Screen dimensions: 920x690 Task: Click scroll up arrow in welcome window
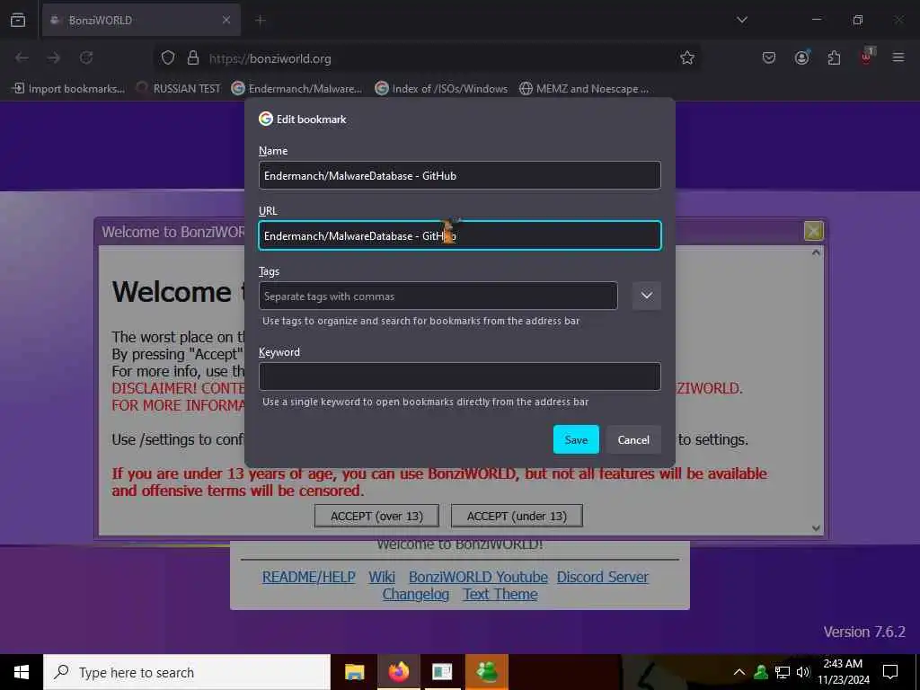tap(816, 252)
